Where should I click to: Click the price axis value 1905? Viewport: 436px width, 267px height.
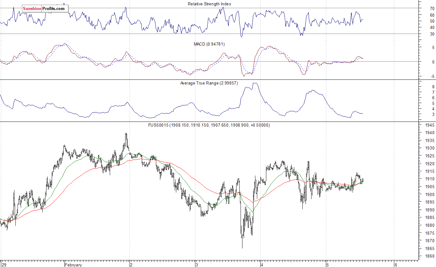[x=430, y=187]
